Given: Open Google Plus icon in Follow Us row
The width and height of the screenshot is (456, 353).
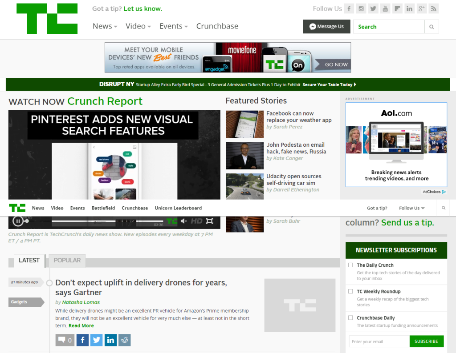Looking at the screenshot, I should (421, 9).
